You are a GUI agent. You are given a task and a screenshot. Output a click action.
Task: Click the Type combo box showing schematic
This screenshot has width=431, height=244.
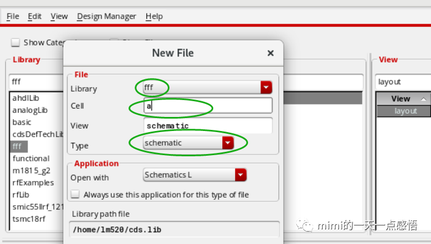tap(189, 143)
